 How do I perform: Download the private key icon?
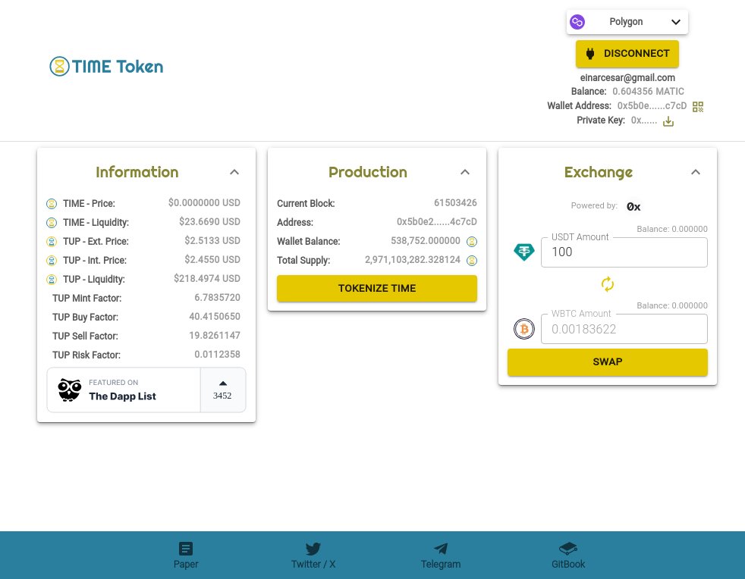(x=668, y=121)
